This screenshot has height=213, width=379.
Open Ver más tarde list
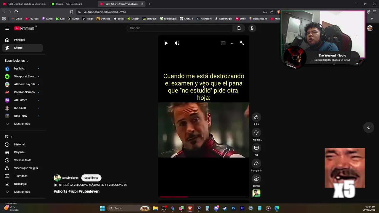23,160
